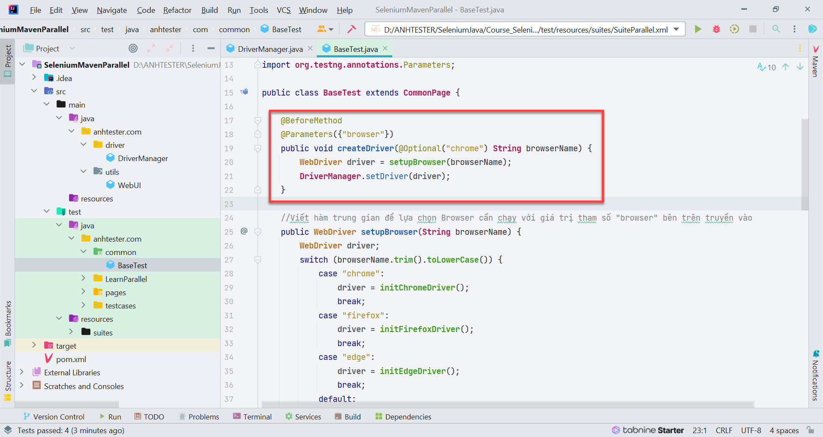Expand External Libraries node
This screenshot has height=437, width=823.
[22, 372]
